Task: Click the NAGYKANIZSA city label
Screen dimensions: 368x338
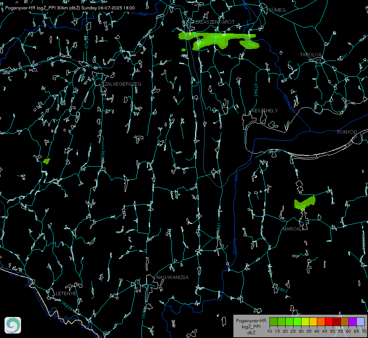Action: click(x=173, y=278)
